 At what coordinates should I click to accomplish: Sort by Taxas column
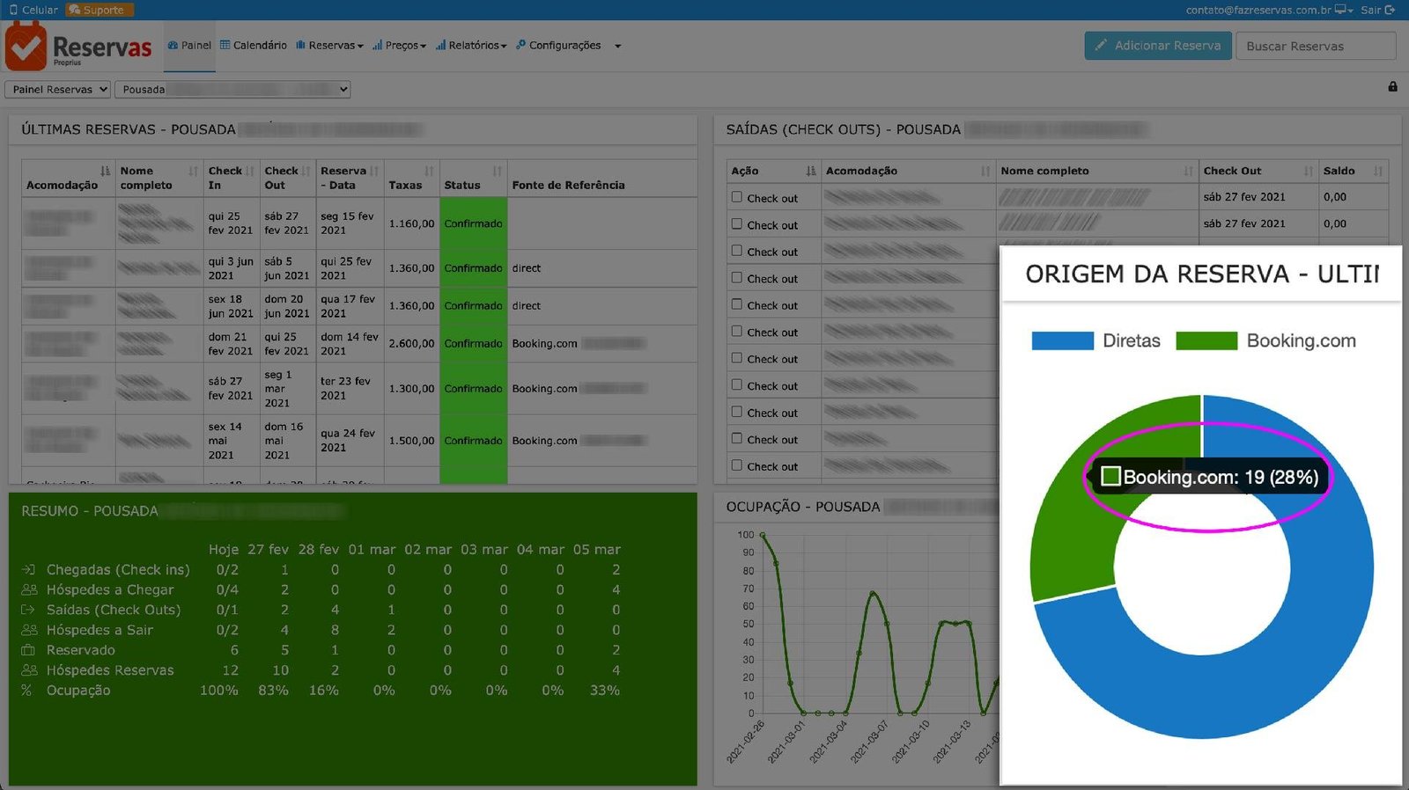click(429, 171)
